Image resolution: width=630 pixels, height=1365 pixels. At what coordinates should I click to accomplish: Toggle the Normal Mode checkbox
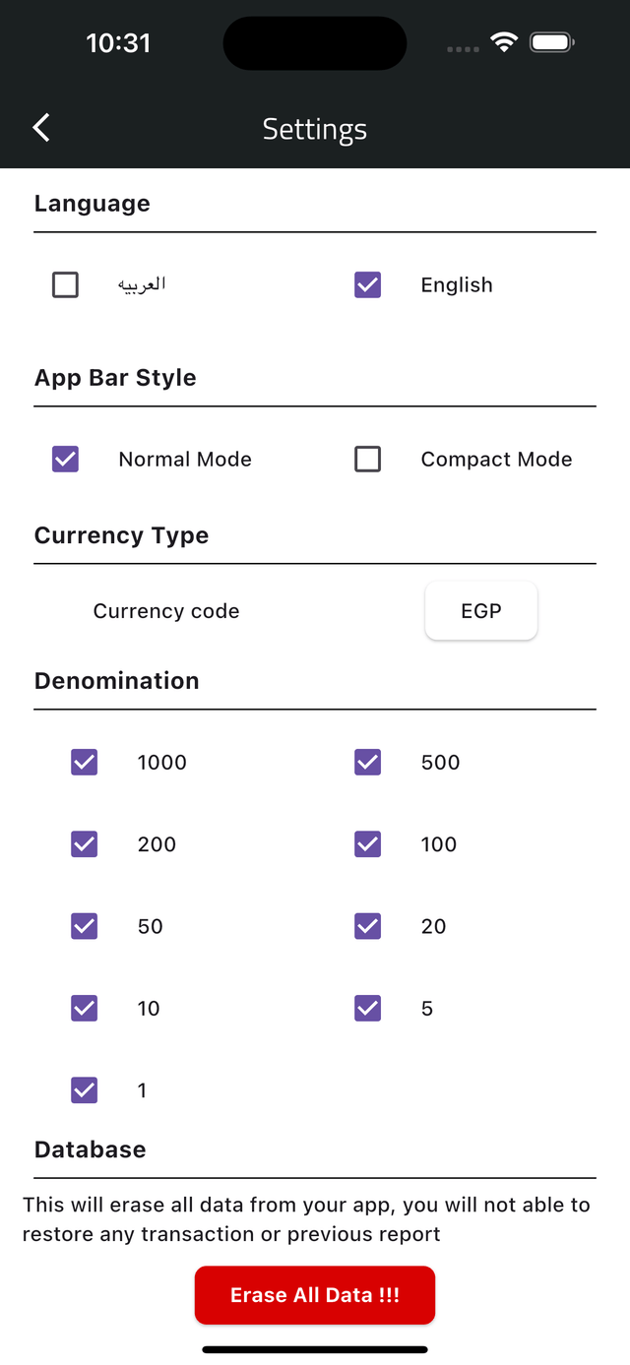(65, 460)
